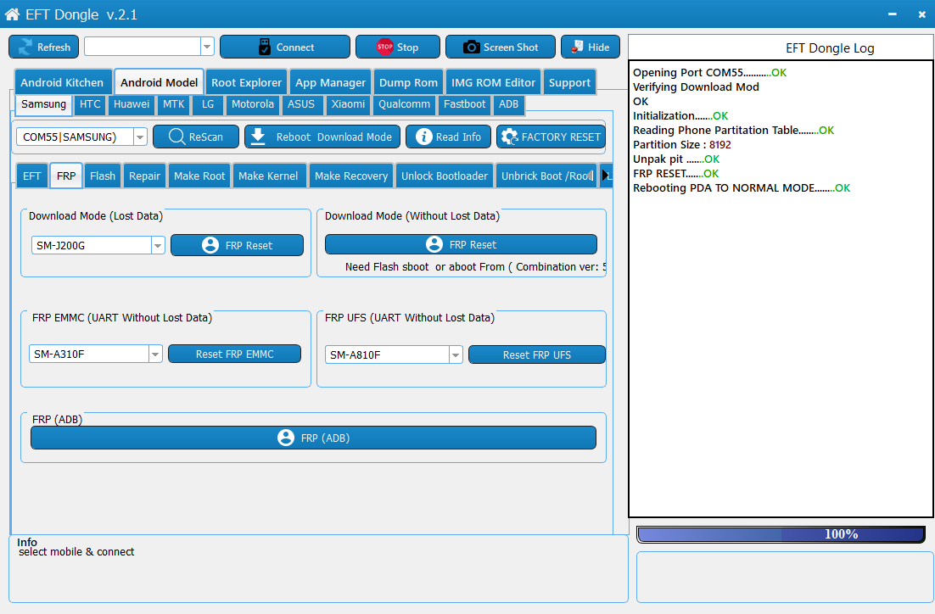Switch to Android Kitchen tab
The height and width of the screenshot is (614, 935).
click(x=63, y=82)
